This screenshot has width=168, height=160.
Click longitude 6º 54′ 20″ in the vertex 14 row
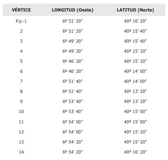click(73, 152)
